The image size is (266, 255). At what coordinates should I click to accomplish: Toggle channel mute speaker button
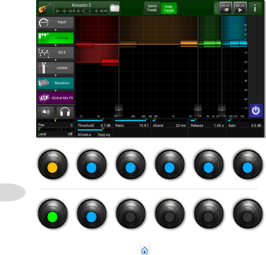[46, 112]
